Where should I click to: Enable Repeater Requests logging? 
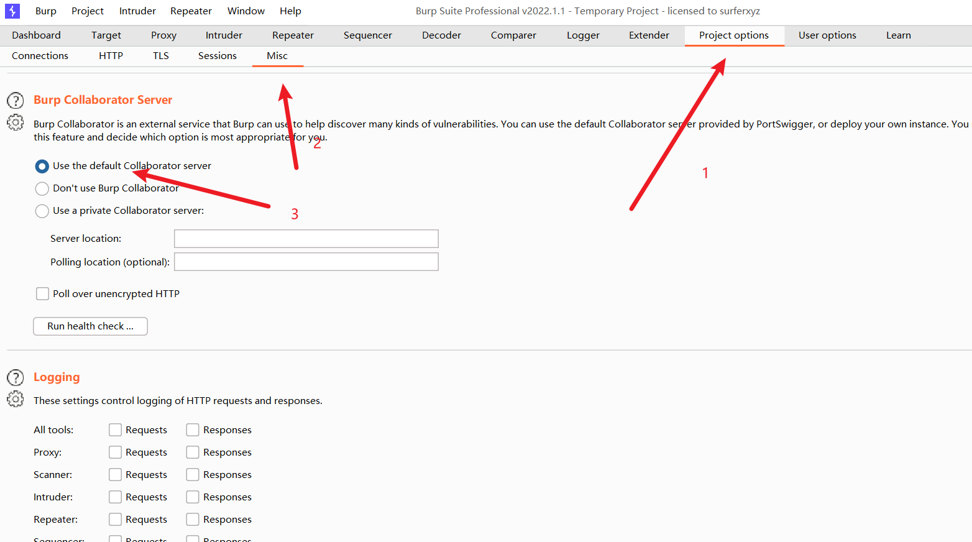coord(115,519)
